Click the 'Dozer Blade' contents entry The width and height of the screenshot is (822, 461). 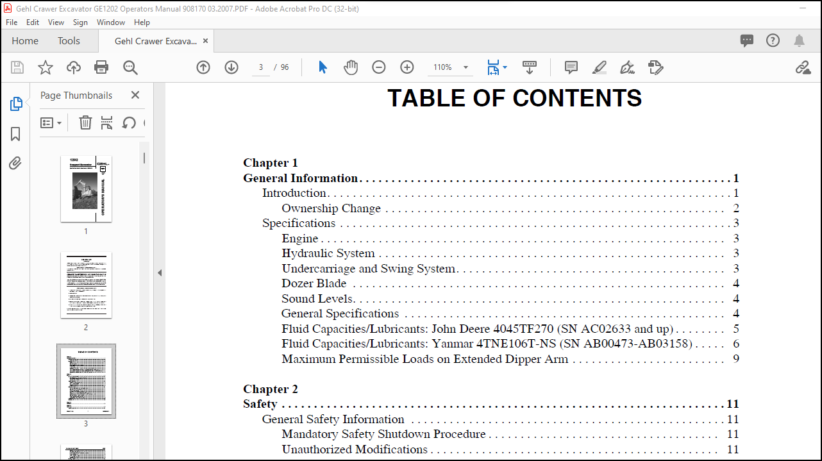314,283
